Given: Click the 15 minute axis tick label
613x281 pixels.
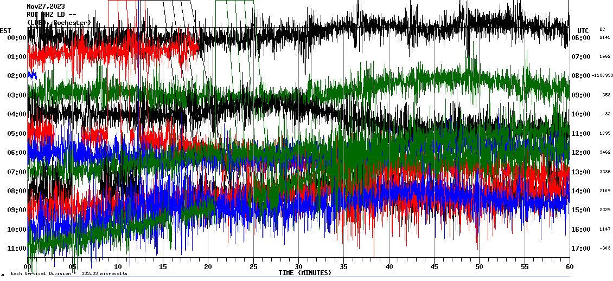Looking at the screenshot, I should pyautogui.click(x=163, y=267).
